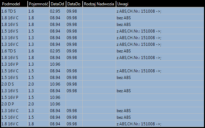This screenshot has width=205, height=128.
Task: Click 1.8 16V C row without ABS
Action: pyautogui.click(x=102, y=18)
